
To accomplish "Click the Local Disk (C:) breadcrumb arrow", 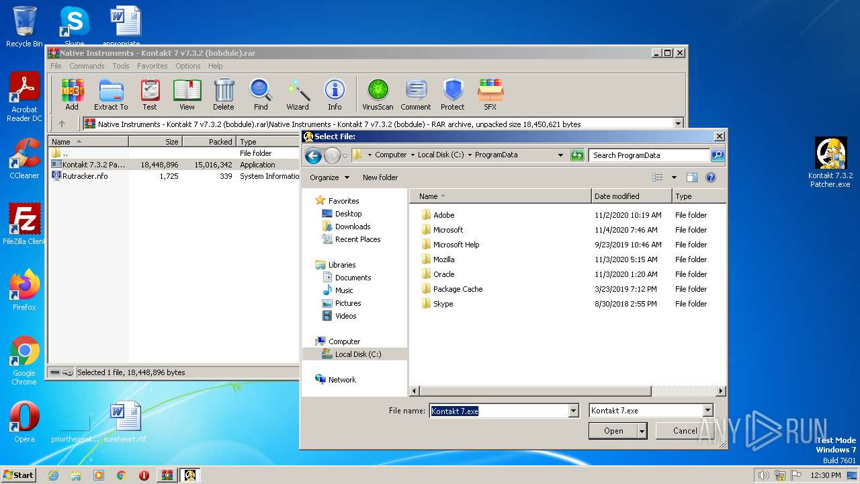I will coord(470,155).
